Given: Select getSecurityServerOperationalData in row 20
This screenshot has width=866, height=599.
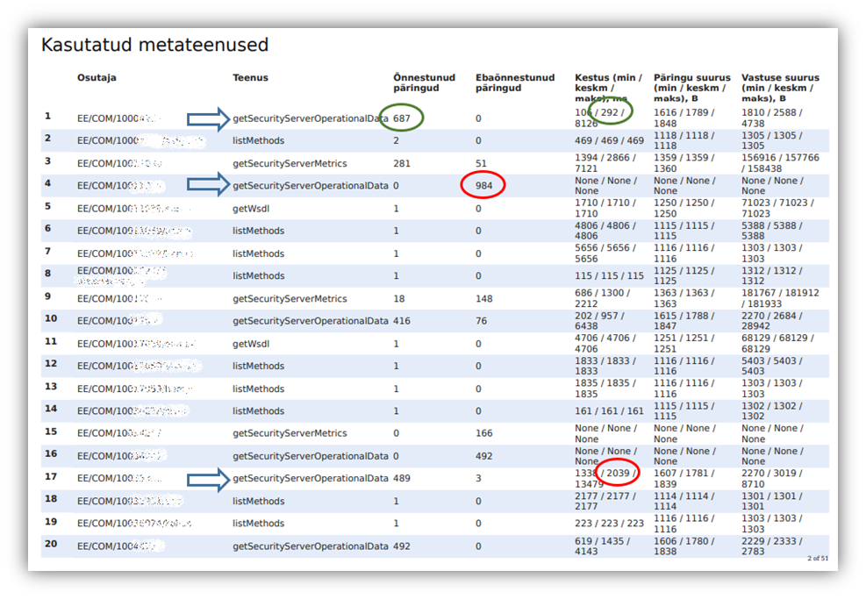Looking at the screenshot, I should pos(310,546).
